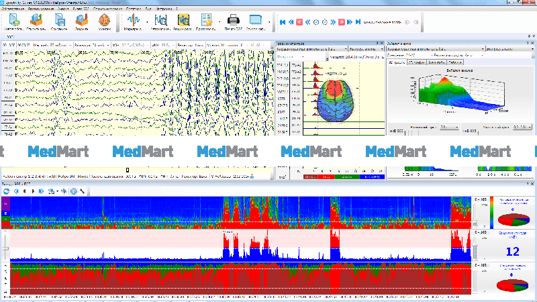
Task: Click refresh icon in trends toolbar
Action: click(6, 191)
